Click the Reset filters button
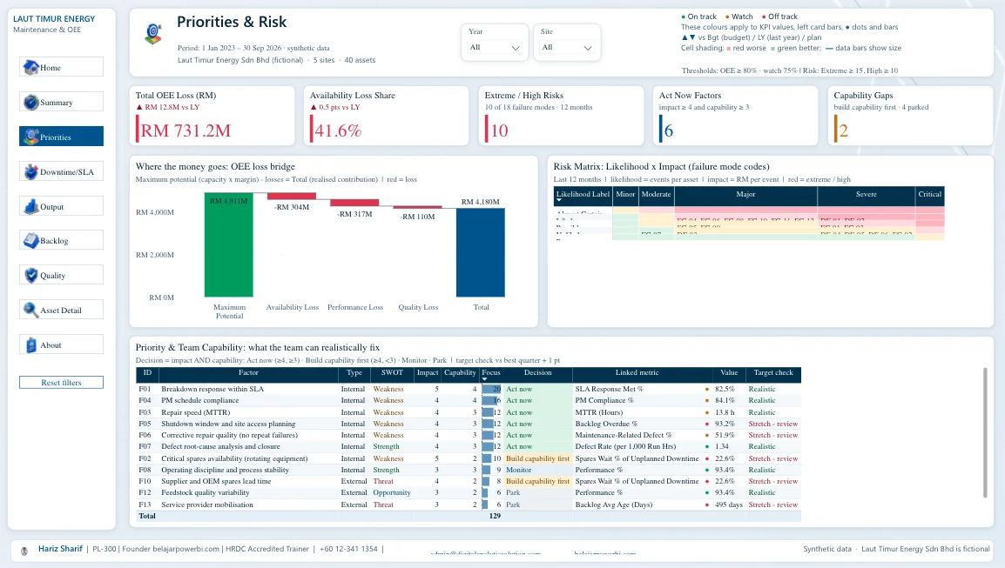The width and height of the screenshot is (1005, 568). tap(61, 383)
